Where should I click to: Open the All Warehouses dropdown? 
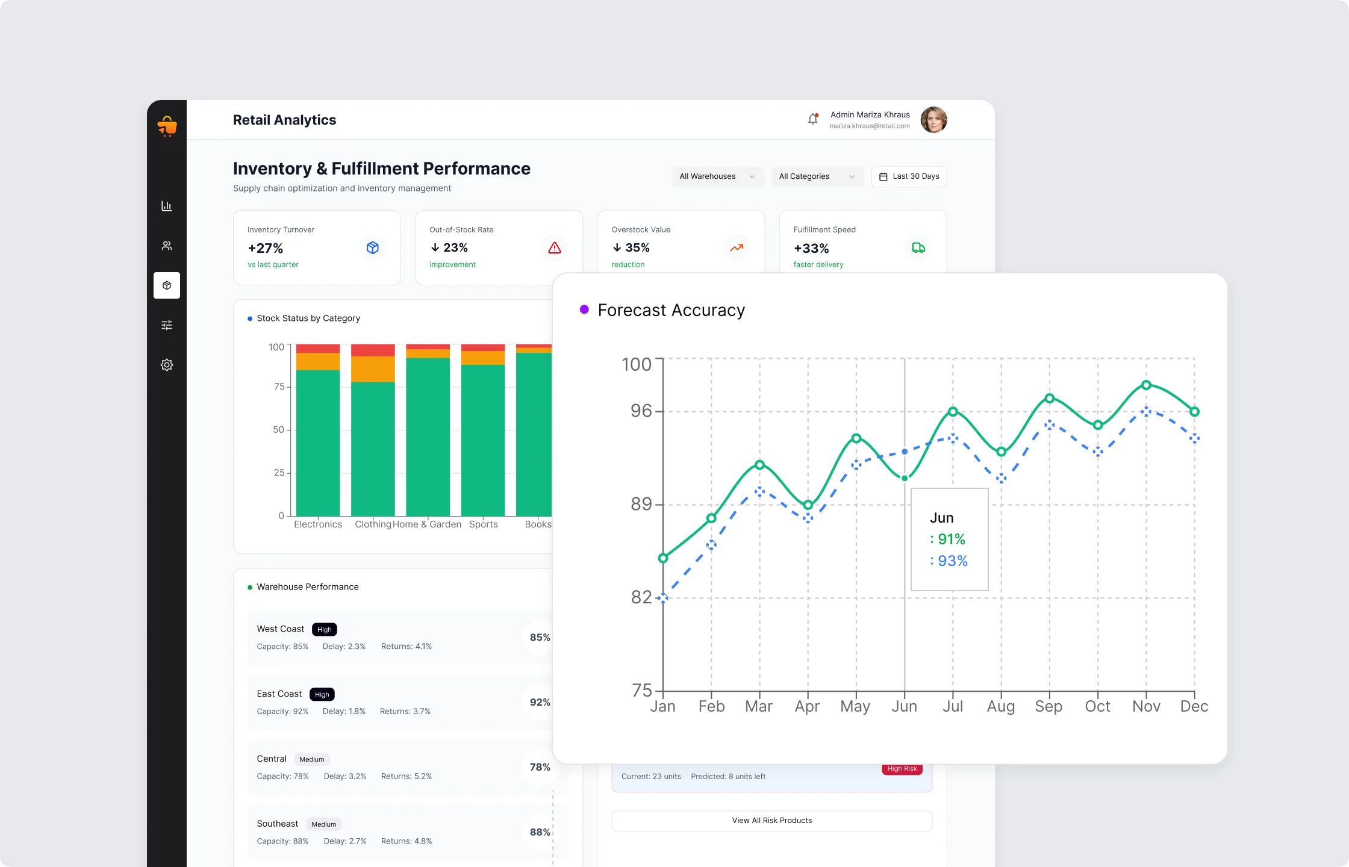(717, 176)
